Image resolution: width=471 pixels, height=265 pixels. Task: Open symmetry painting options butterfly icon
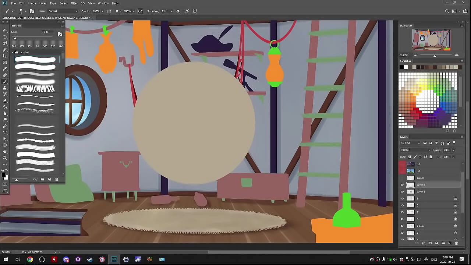pyautogui.click(x=195, y=11)
